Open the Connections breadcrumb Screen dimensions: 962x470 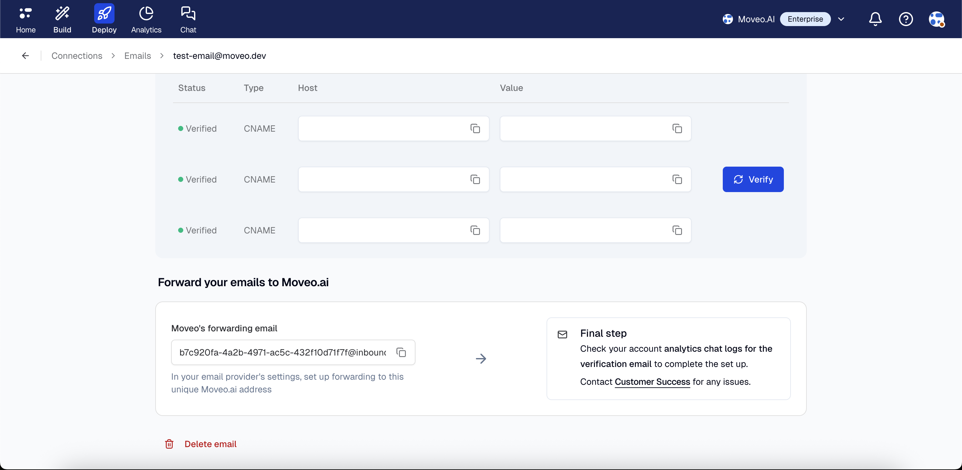(77, 56)
